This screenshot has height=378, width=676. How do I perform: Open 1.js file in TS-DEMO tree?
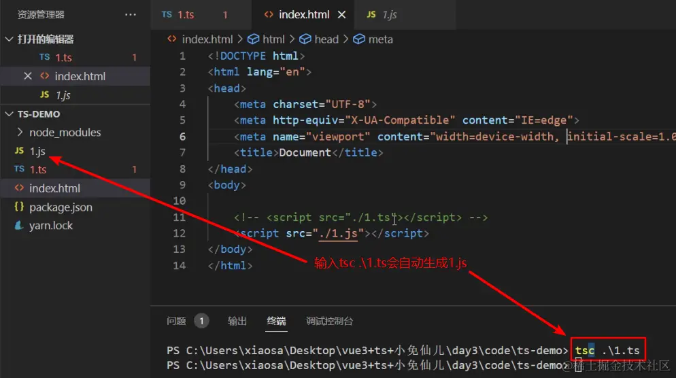coord(75,151)
